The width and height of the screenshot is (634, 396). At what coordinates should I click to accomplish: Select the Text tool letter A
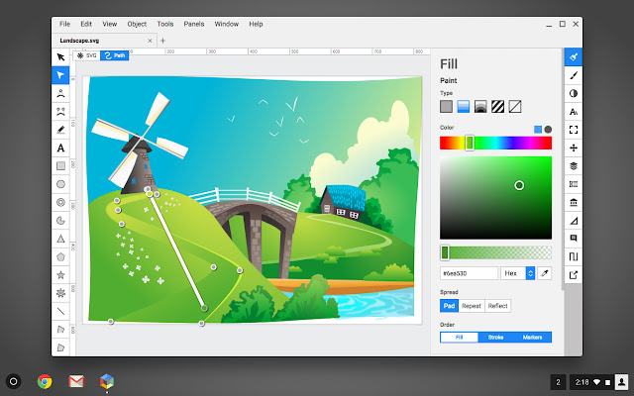pos(60,148)
